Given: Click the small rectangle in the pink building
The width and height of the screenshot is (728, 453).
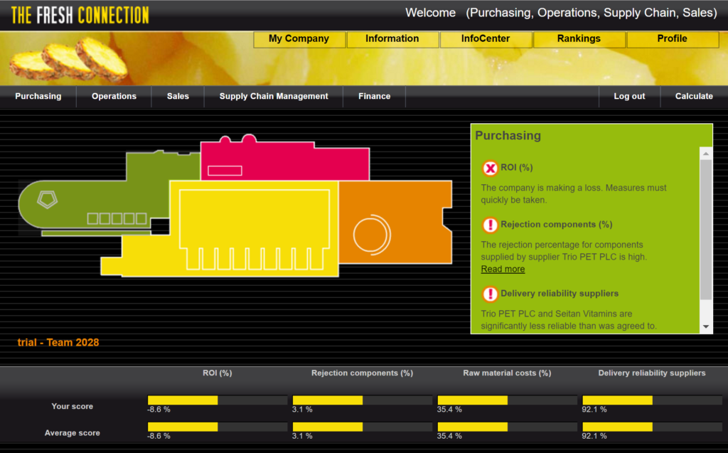Looking at the screenshot, I should pyautogui.click(x=225, y=170).
